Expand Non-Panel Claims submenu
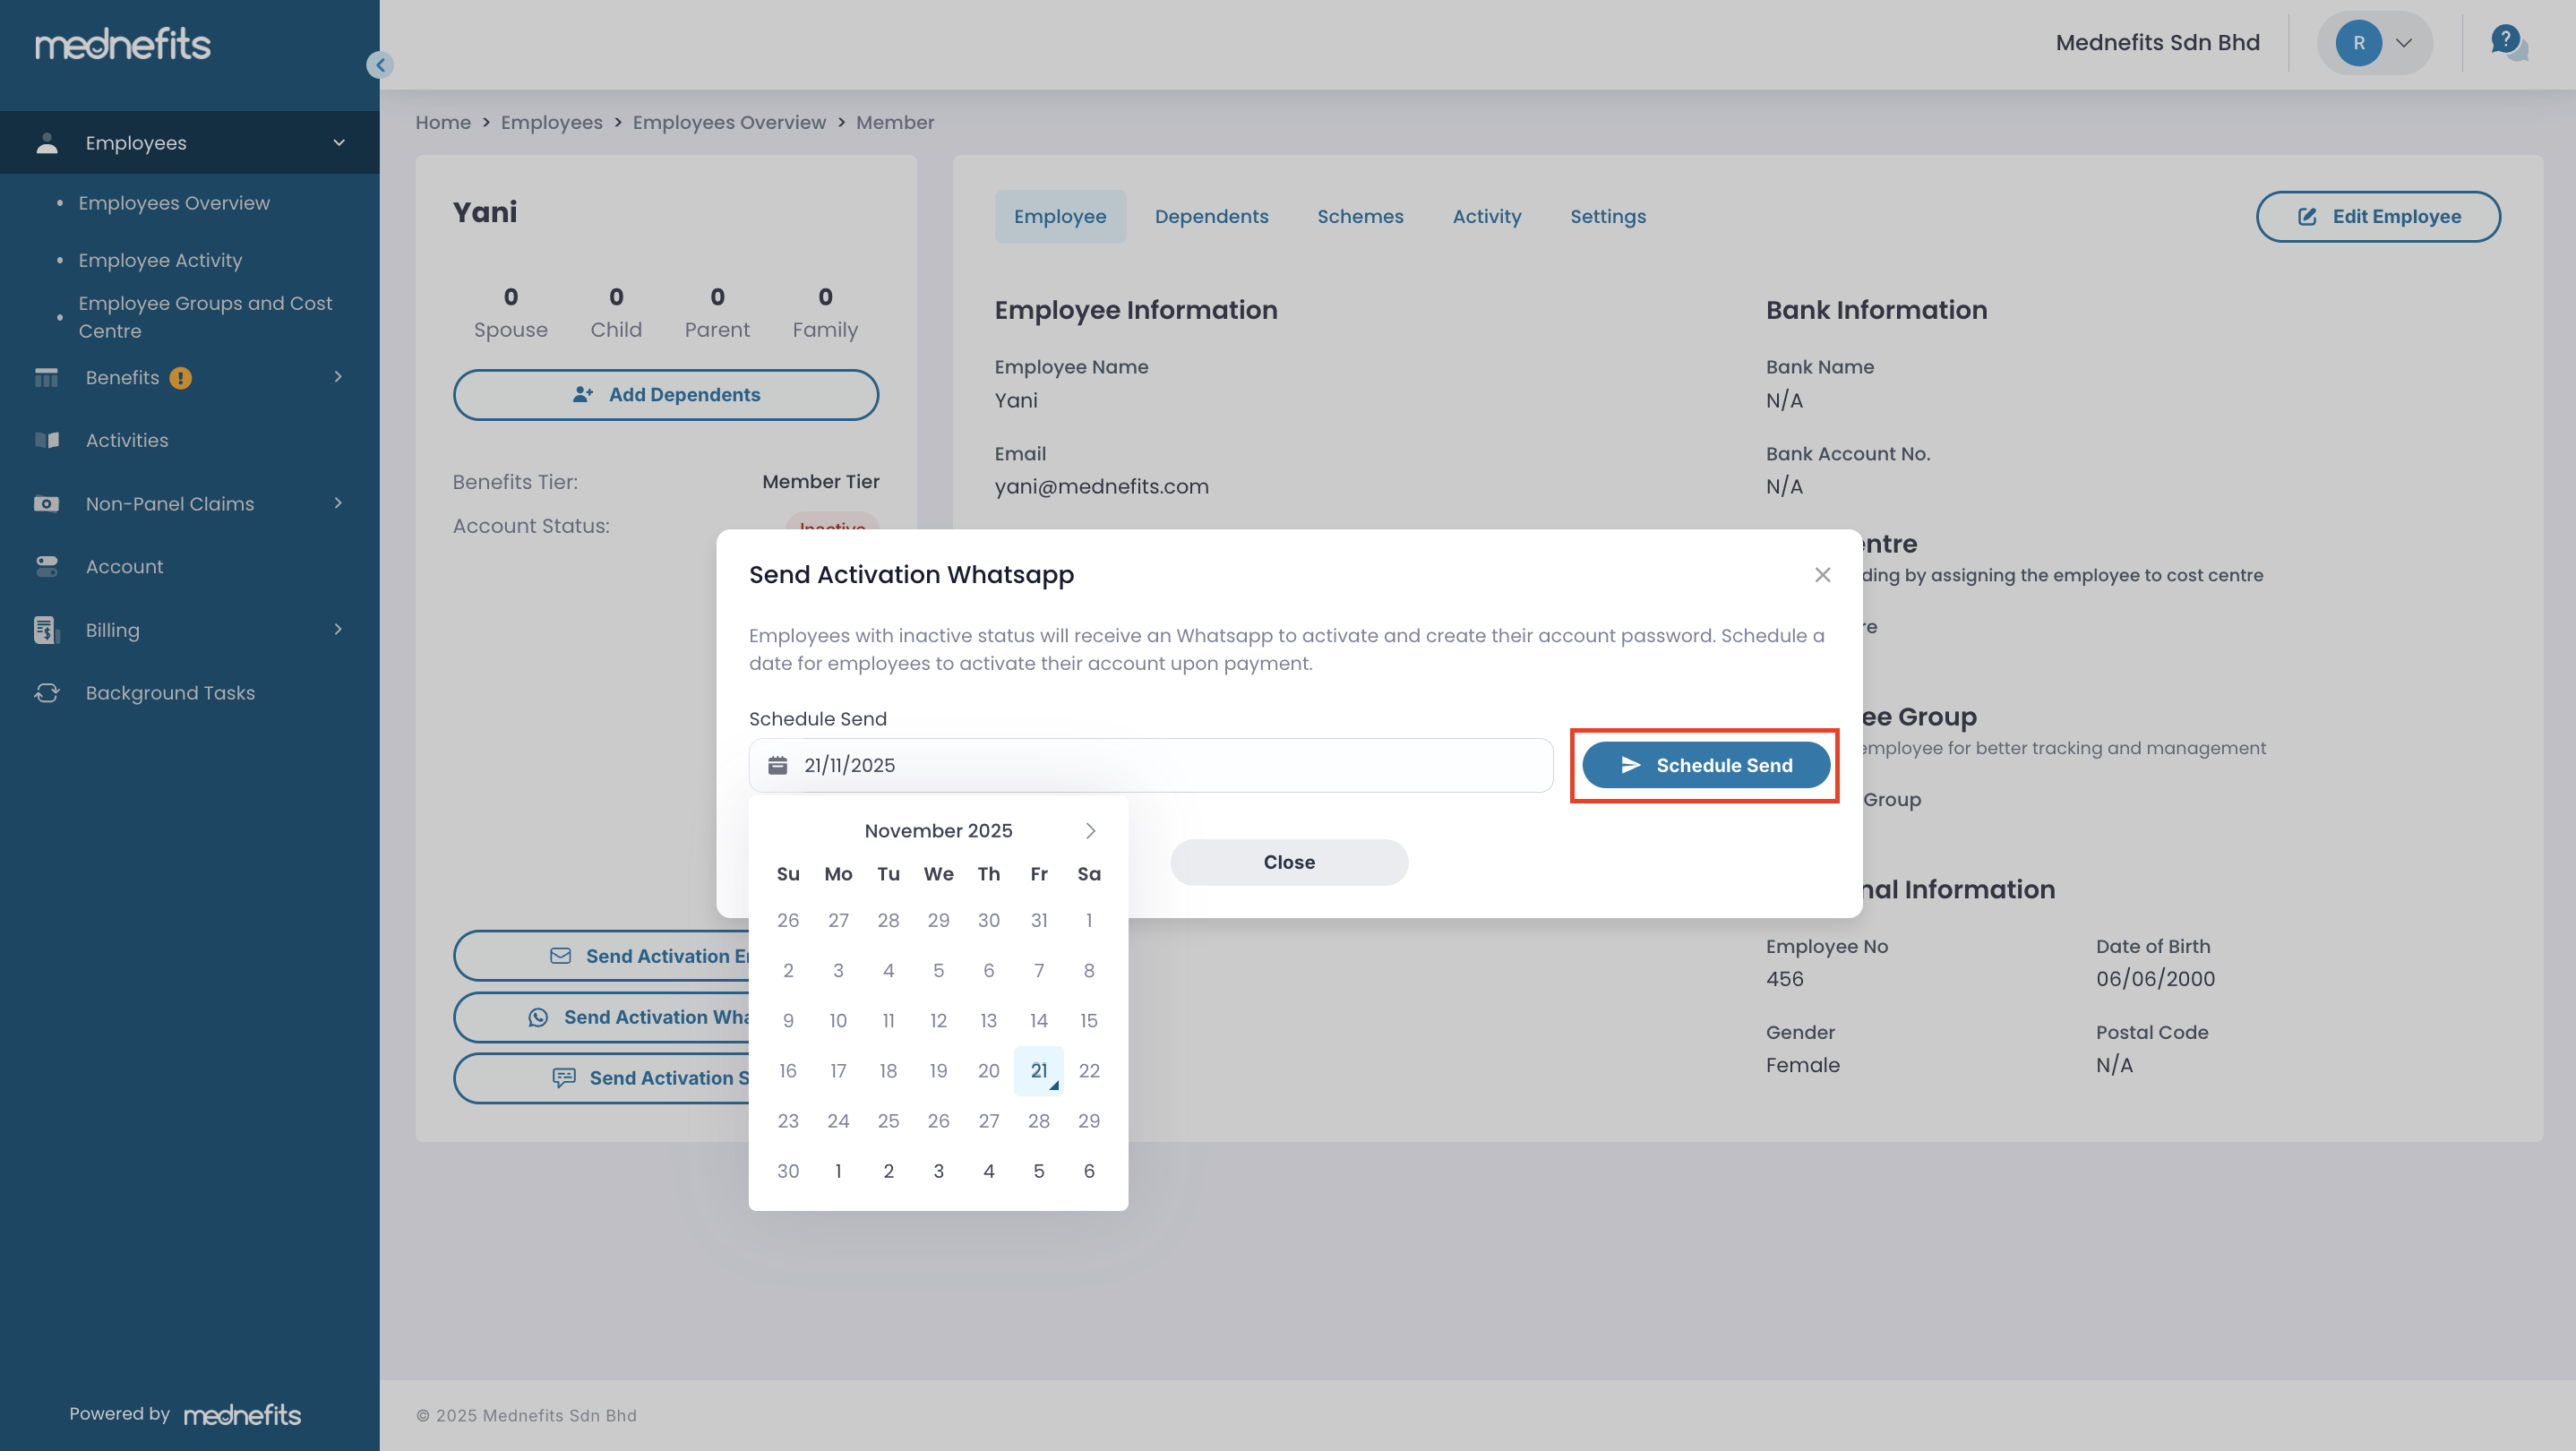 (338, 503)
